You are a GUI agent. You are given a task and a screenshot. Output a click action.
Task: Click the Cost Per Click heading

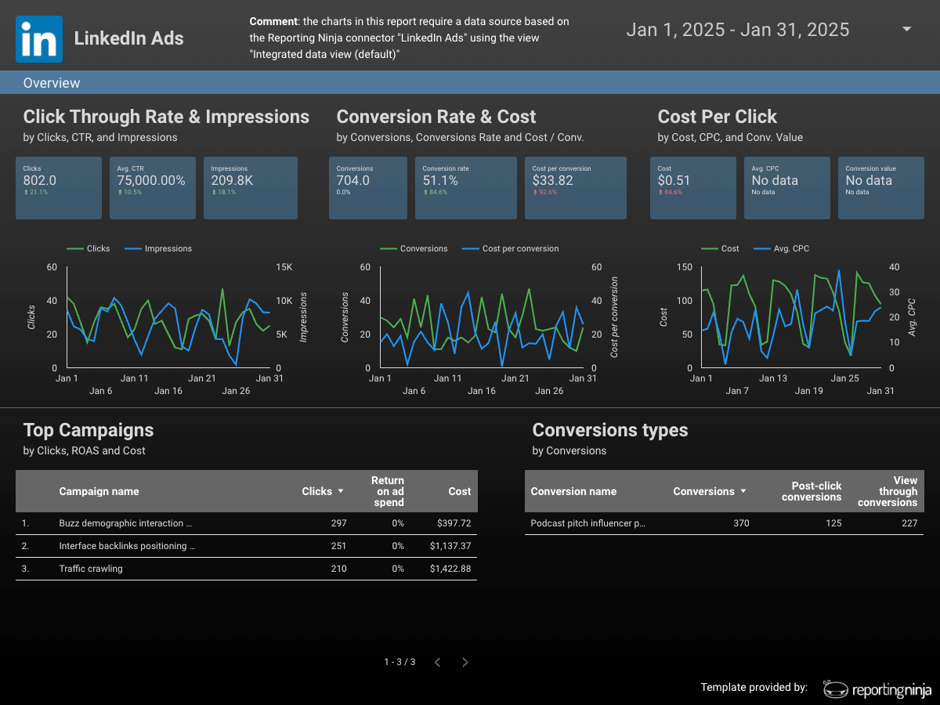pyautogui.click(x=717, y=117)
